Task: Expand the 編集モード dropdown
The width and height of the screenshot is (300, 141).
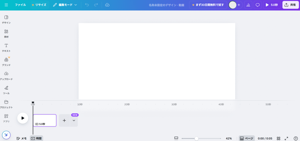Action: 65,5
